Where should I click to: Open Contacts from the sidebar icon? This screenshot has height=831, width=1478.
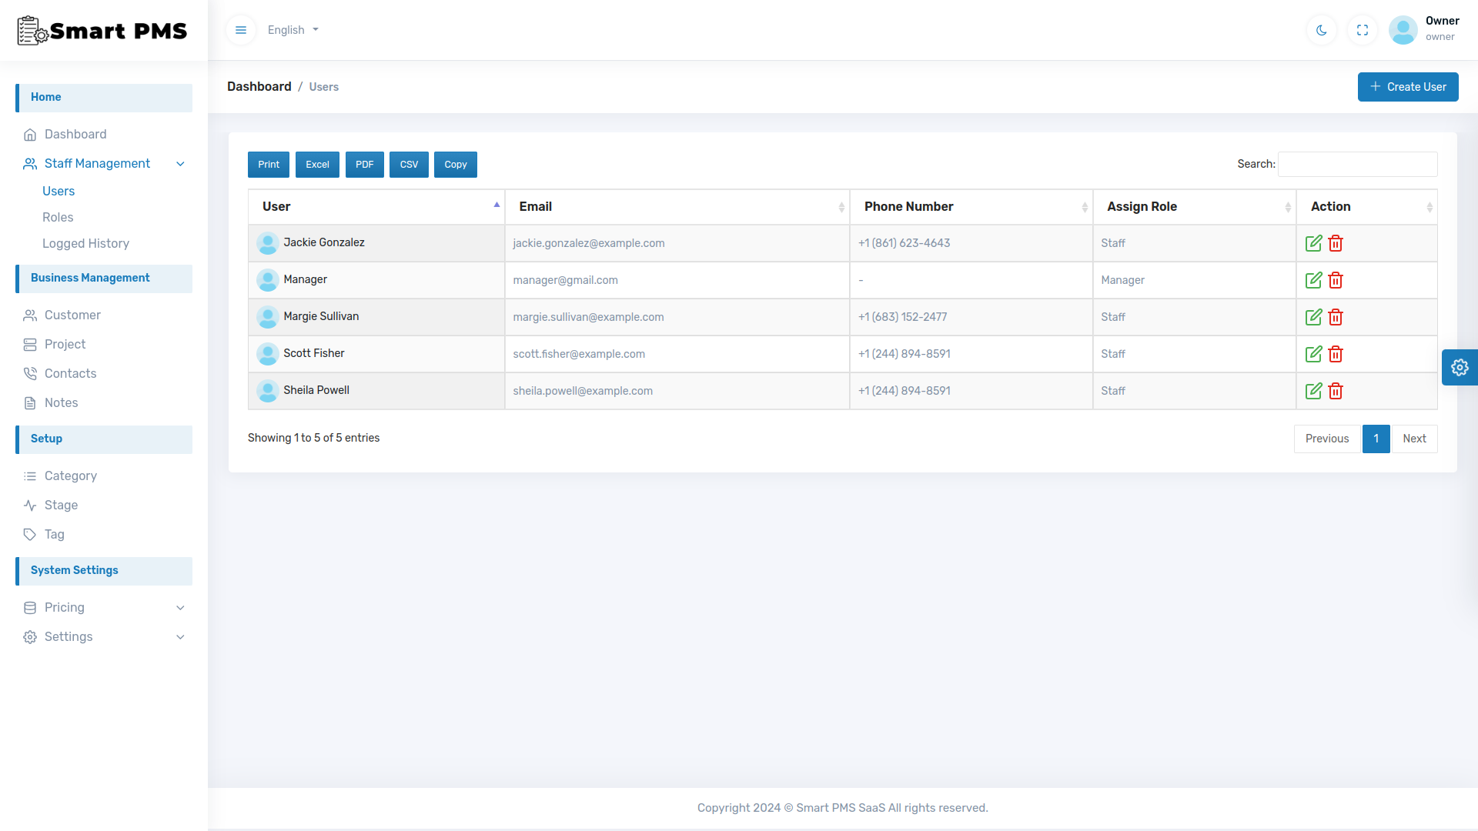tap(30, 373)
